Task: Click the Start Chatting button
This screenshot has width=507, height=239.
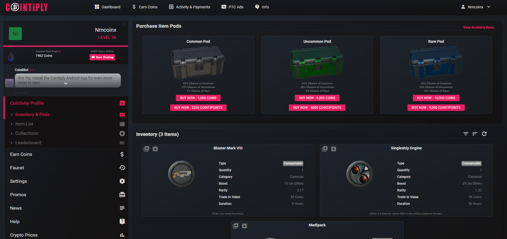Action: (x=102, y=57)
